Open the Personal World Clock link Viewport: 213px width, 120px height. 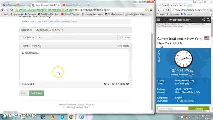point(198,24)
